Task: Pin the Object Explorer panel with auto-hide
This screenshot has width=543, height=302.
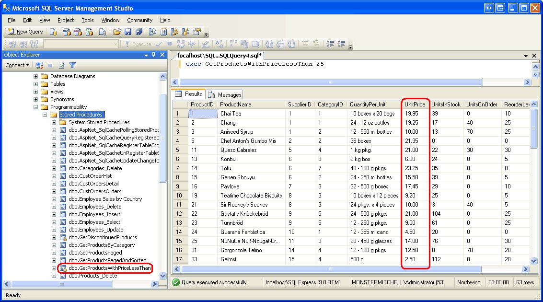Action: 154,55
